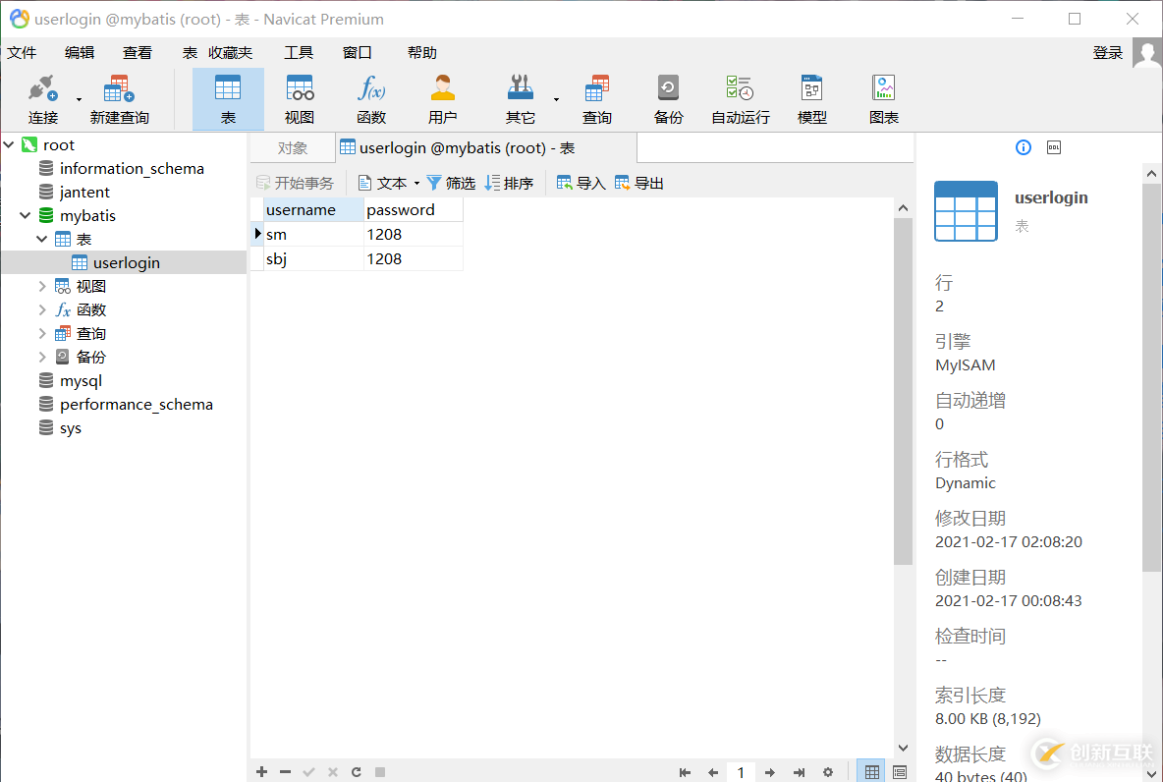The height and width of the screenshot is (782, 1163).
Task: Go to the next page of records
Action: pyautogui.click(x=770, y=772)
